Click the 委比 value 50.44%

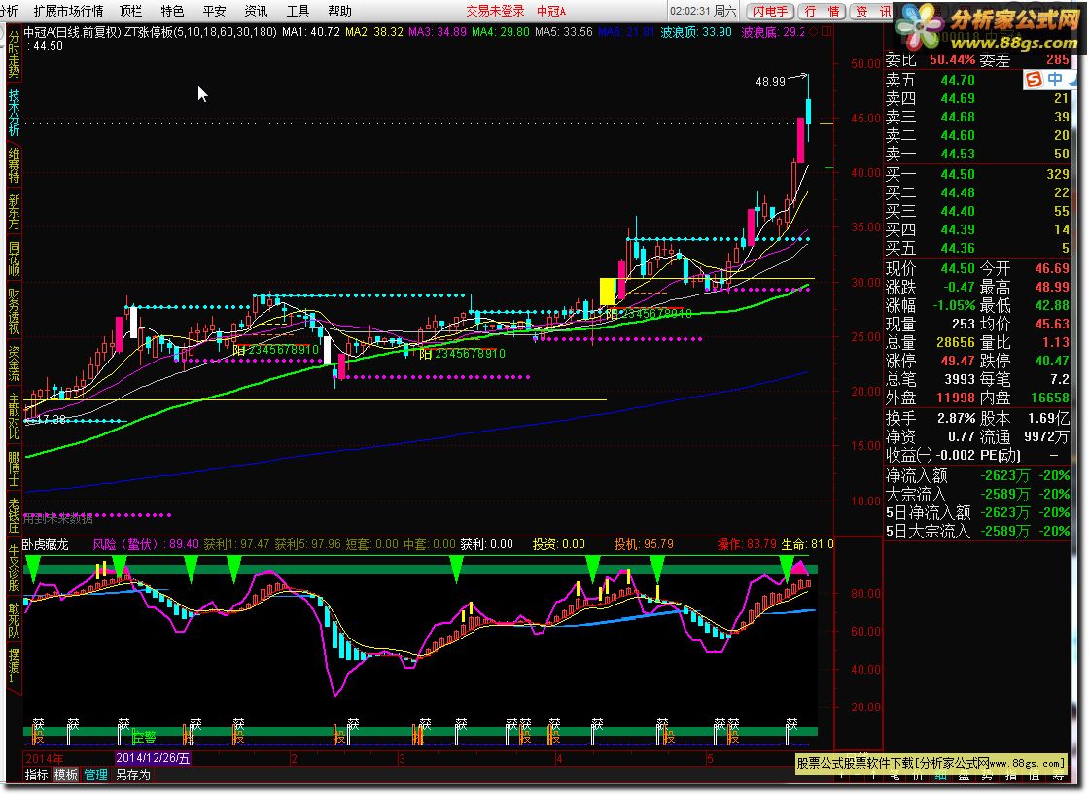point(952,60)
